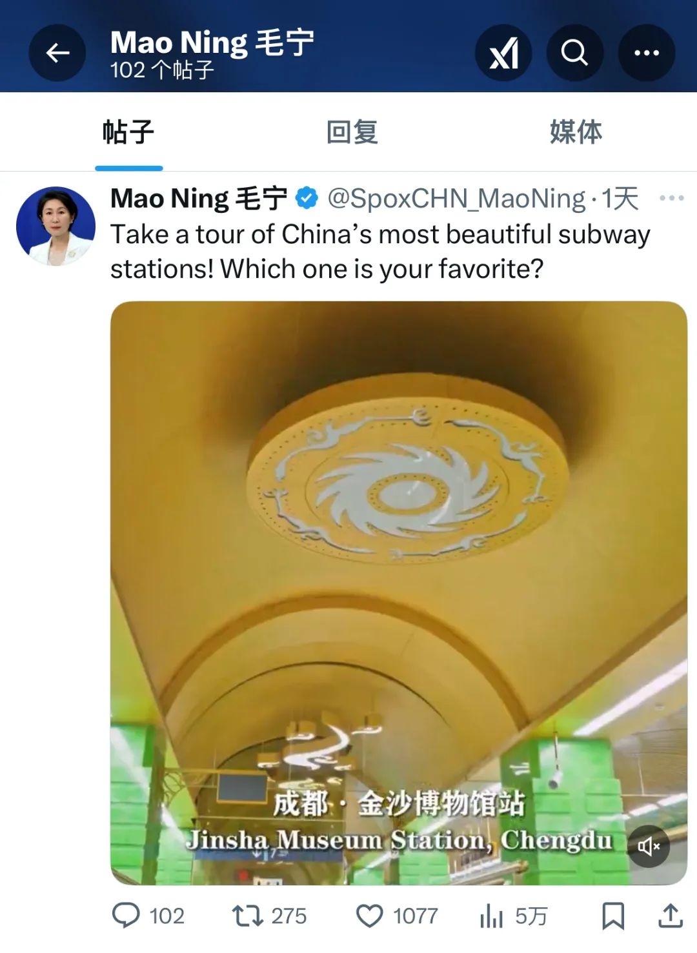Open the search magnifier icon
Screen dimensions: 697x953
pos(574,53)
